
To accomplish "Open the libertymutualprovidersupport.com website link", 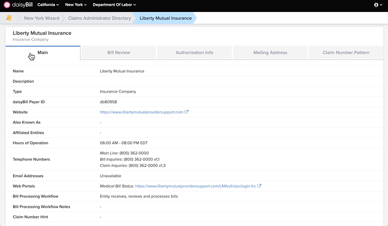I will 141,112.
